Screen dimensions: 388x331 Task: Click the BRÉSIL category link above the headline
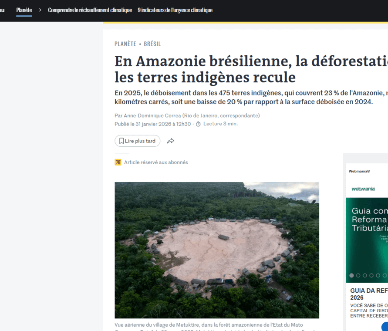[152, 44]
